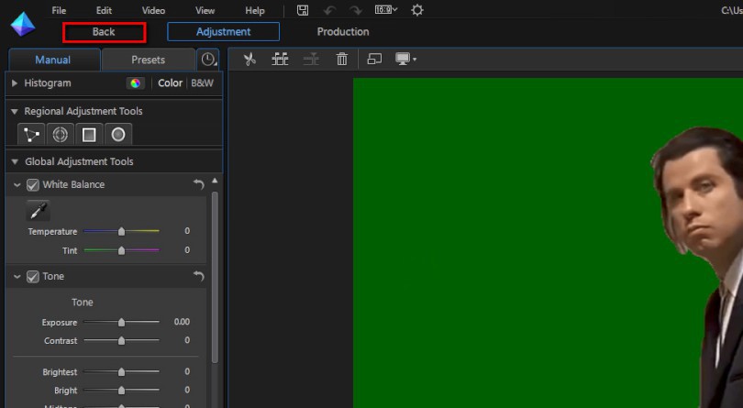
Task: Select Color mode
Action: (170, 83)
